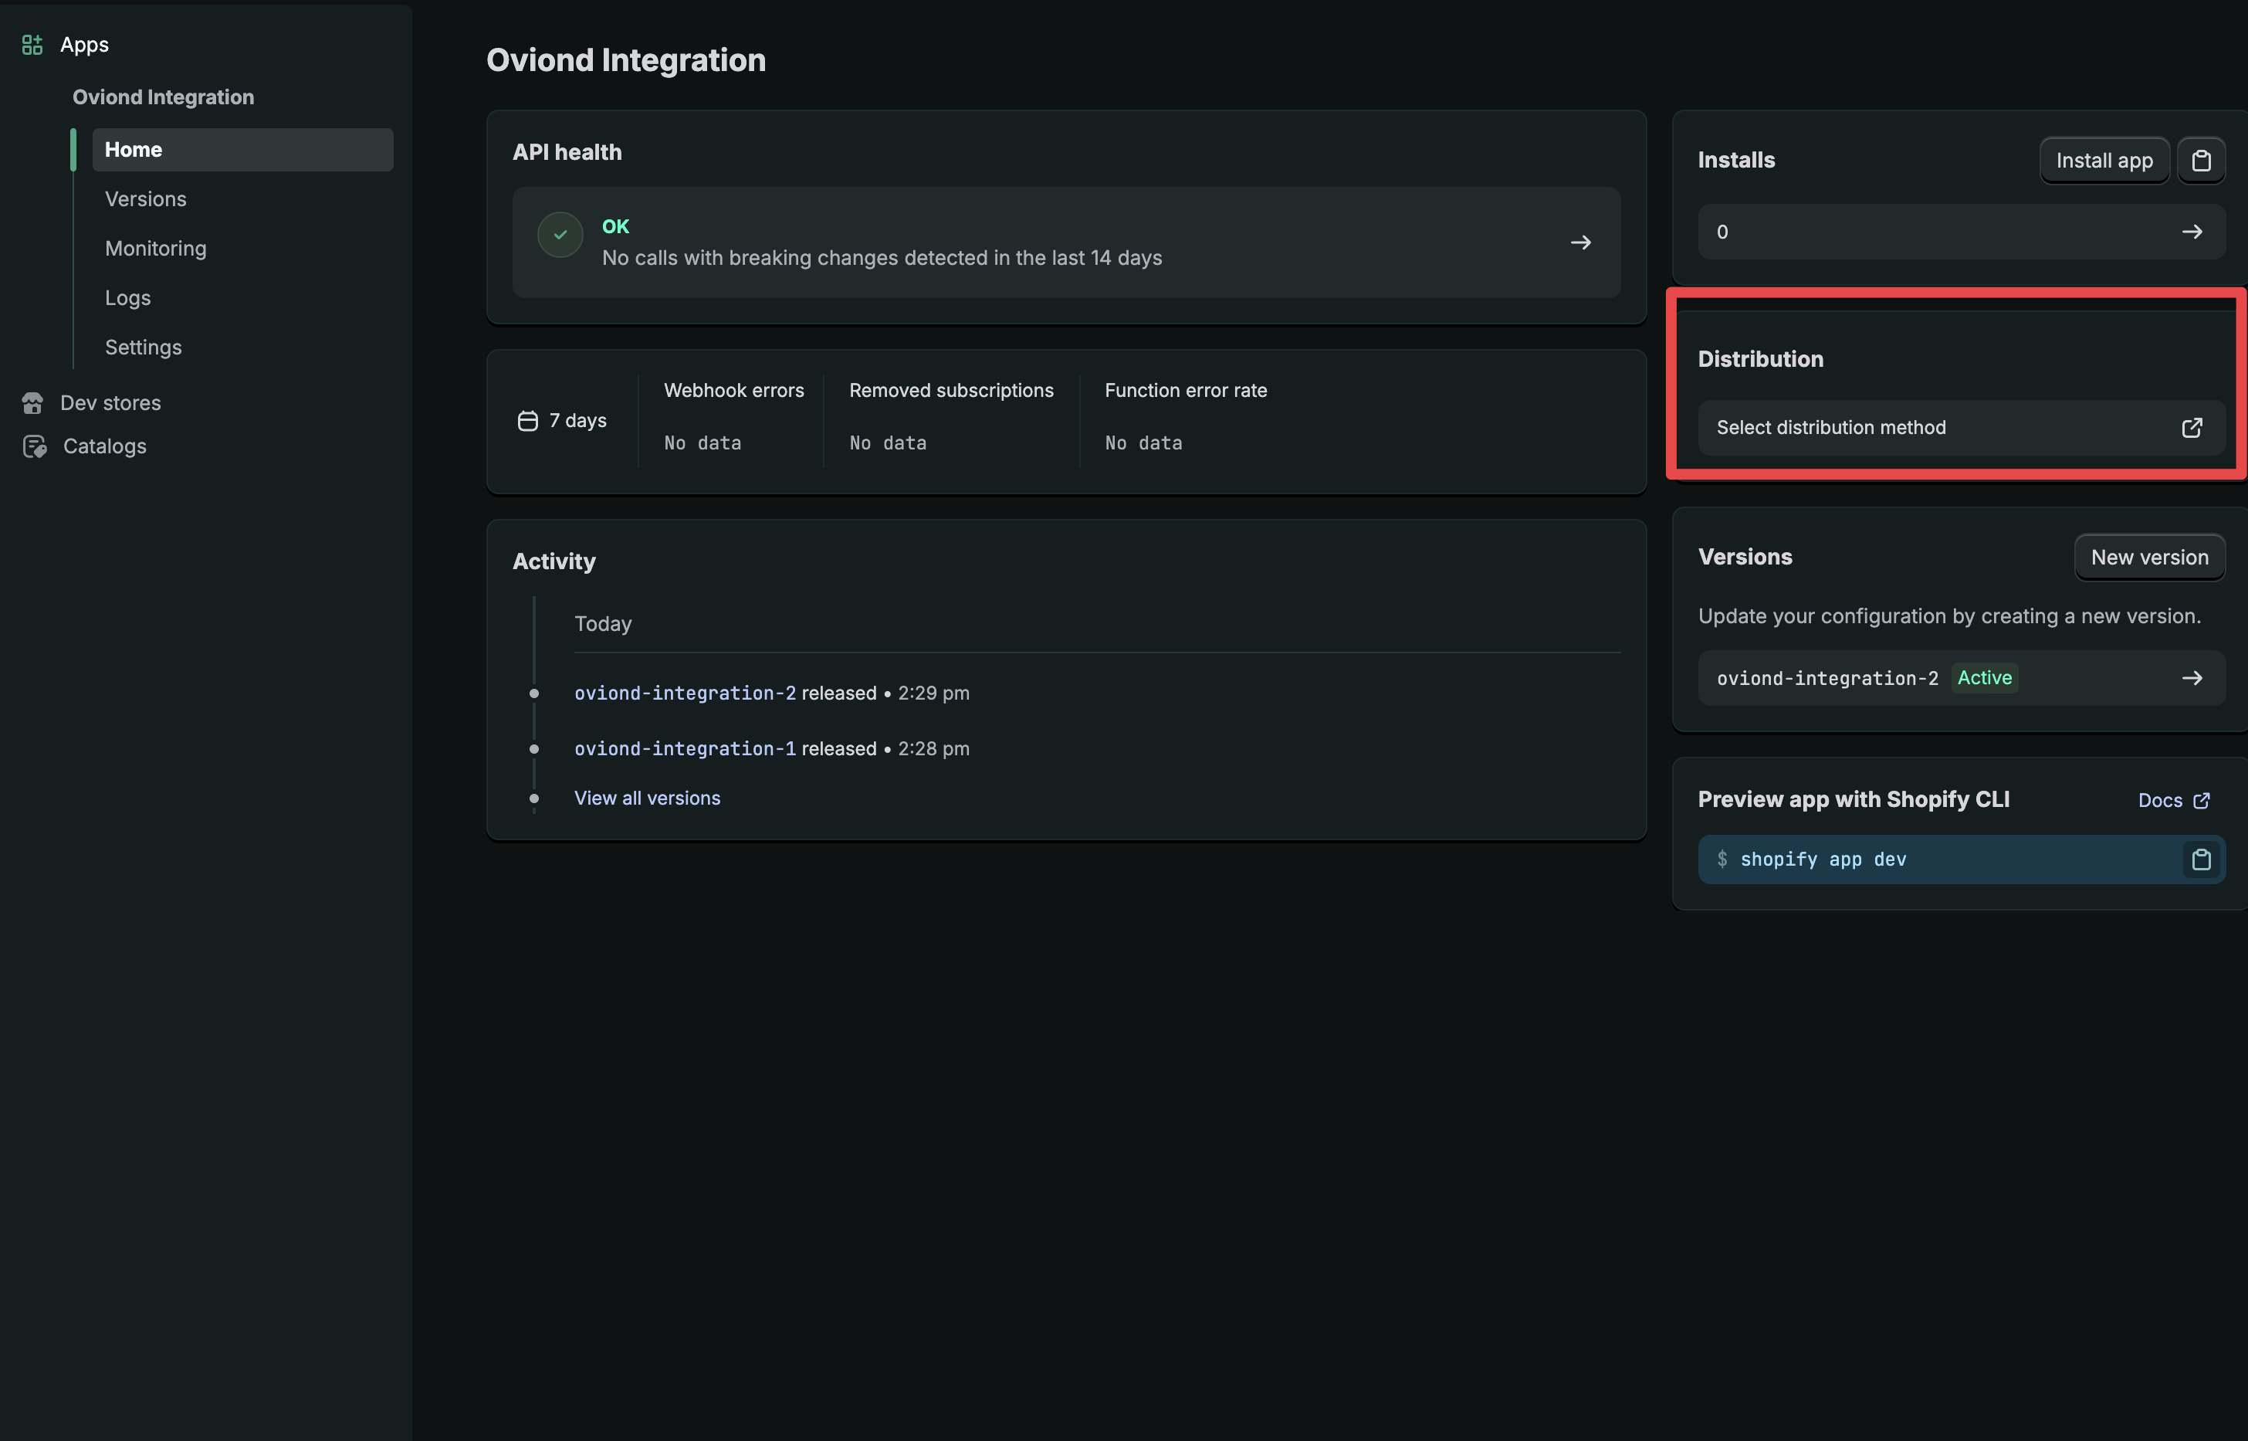Click the external link icon beside Docs

[x=2201, y=800]
